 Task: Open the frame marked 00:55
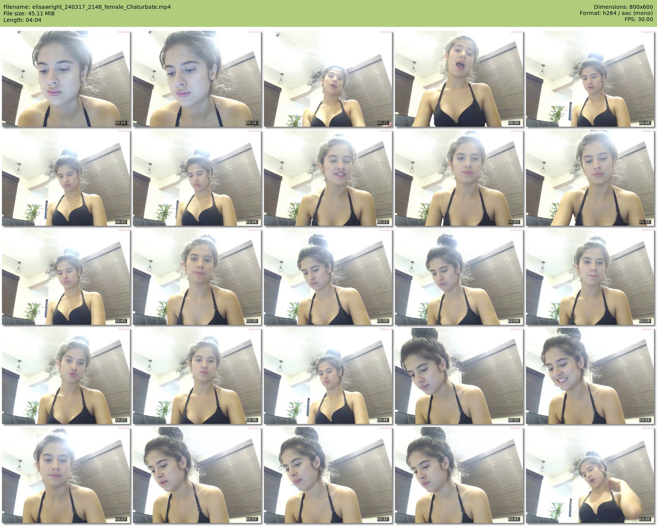coord(66,178)
